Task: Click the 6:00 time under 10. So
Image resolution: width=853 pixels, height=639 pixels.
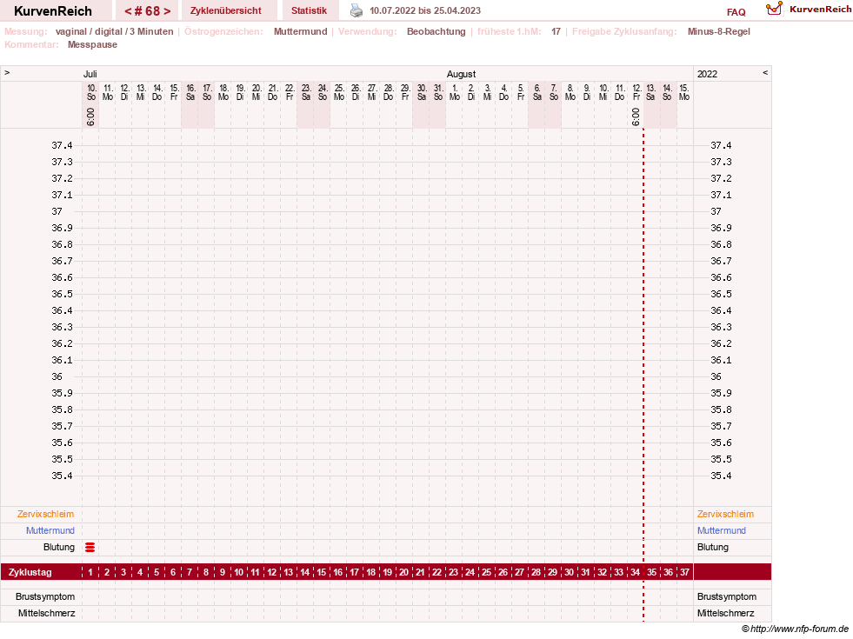Action: click(x=90, y=116)
